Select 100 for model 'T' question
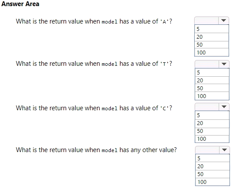236x190 pixels. [x=212, y=96]
